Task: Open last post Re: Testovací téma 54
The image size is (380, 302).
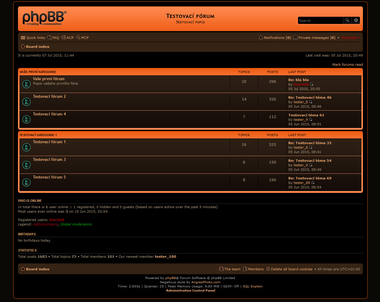Action: [x=310, y=161]
